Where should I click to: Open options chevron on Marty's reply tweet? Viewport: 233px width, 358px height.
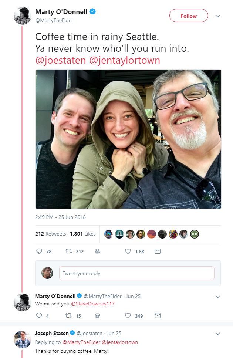(218, 297)
